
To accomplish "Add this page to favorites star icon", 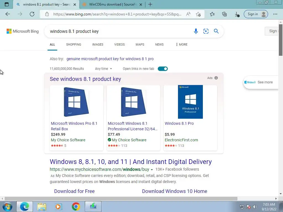I will (x=198, y=14).
